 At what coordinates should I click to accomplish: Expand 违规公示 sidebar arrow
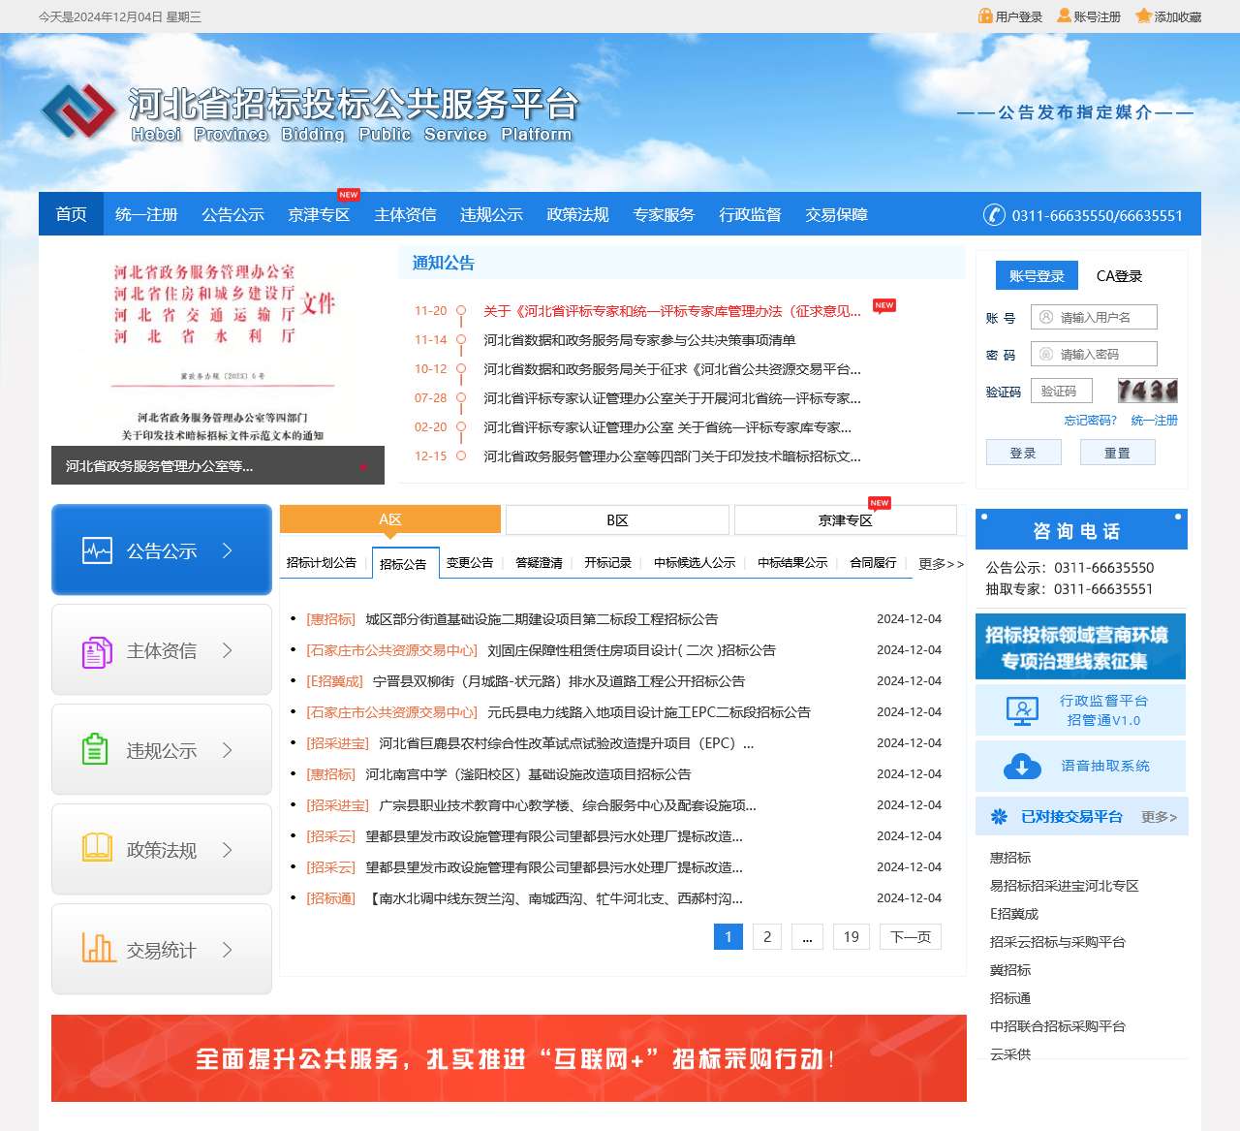(x=228, y=750)
